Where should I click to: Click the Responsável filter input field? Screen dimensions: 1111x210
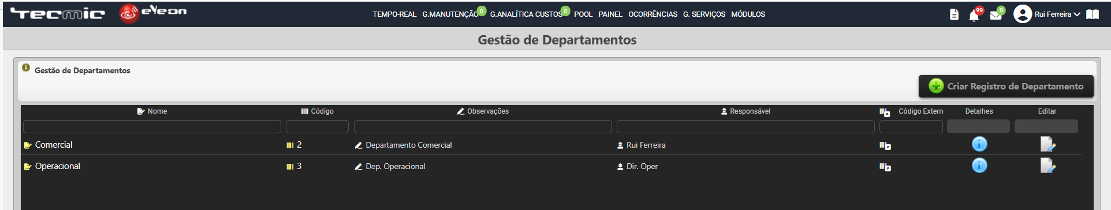click(745, 126)
